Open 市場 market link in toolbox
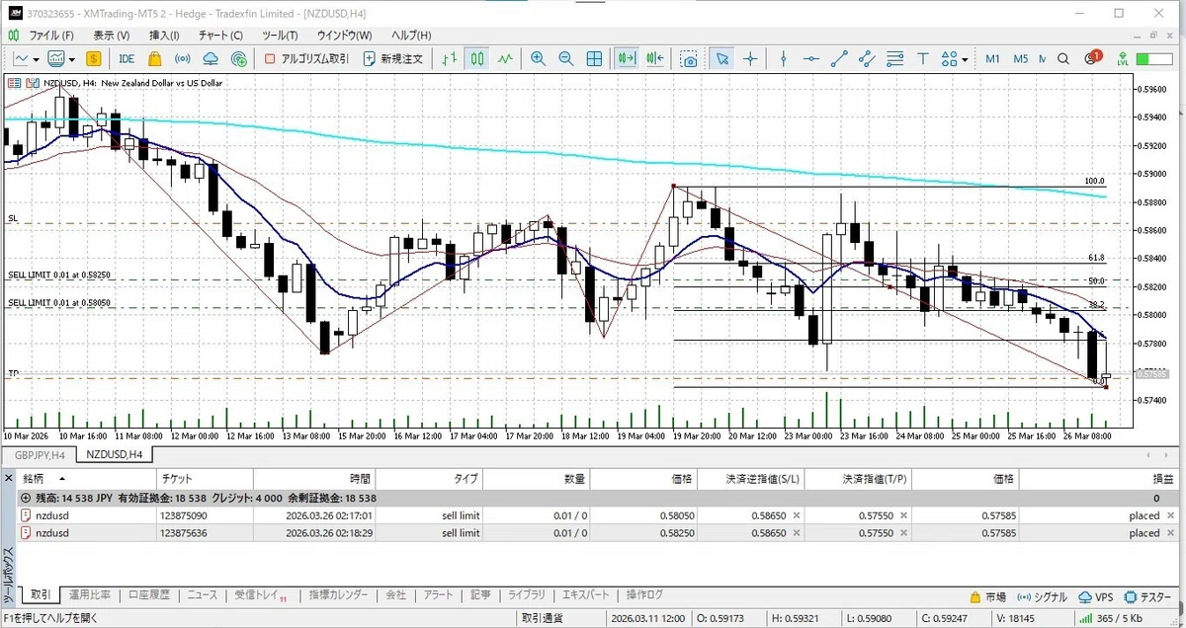The width and height of the screenshot is (1186, 628). pyautogui.click(x=988, y=596)
